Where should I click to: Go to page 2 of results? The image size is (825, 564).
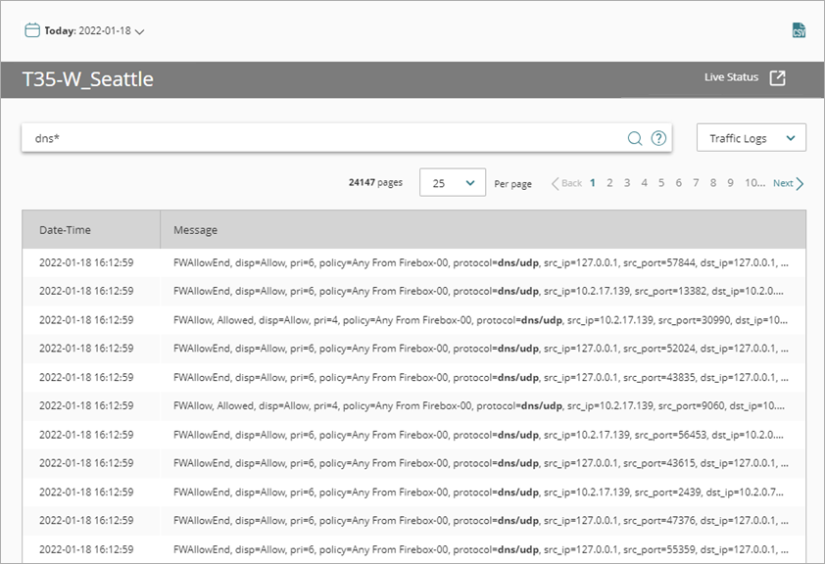[609, 183]
